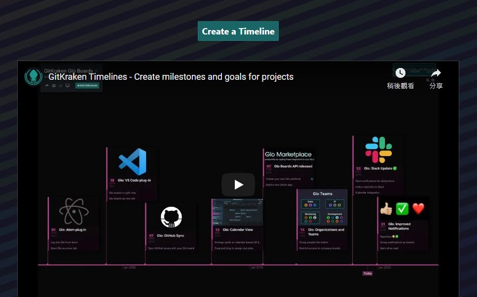This screenshot has height=297, width=477.
Task: Open the video title link
Action: [x=171, y=77]
